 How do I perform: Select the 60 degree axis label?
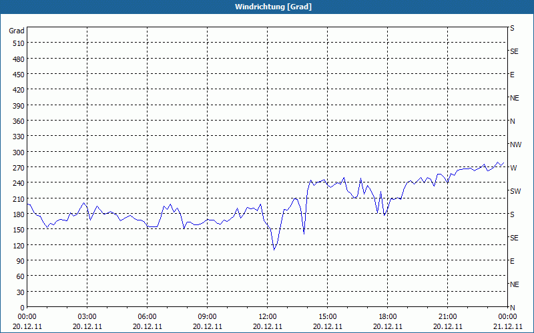(x=21, y=276)
